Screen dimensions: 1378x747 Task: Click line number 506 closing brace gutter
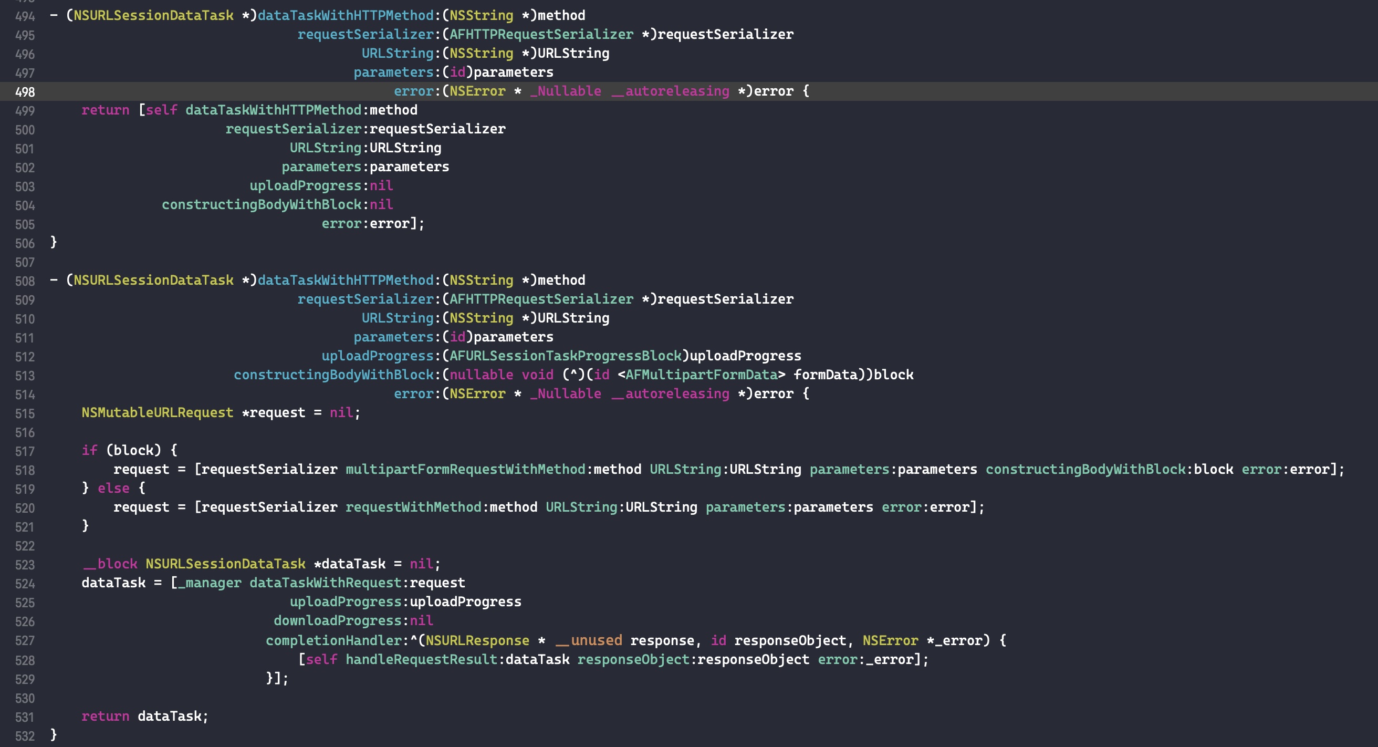(x=25, y=243)
